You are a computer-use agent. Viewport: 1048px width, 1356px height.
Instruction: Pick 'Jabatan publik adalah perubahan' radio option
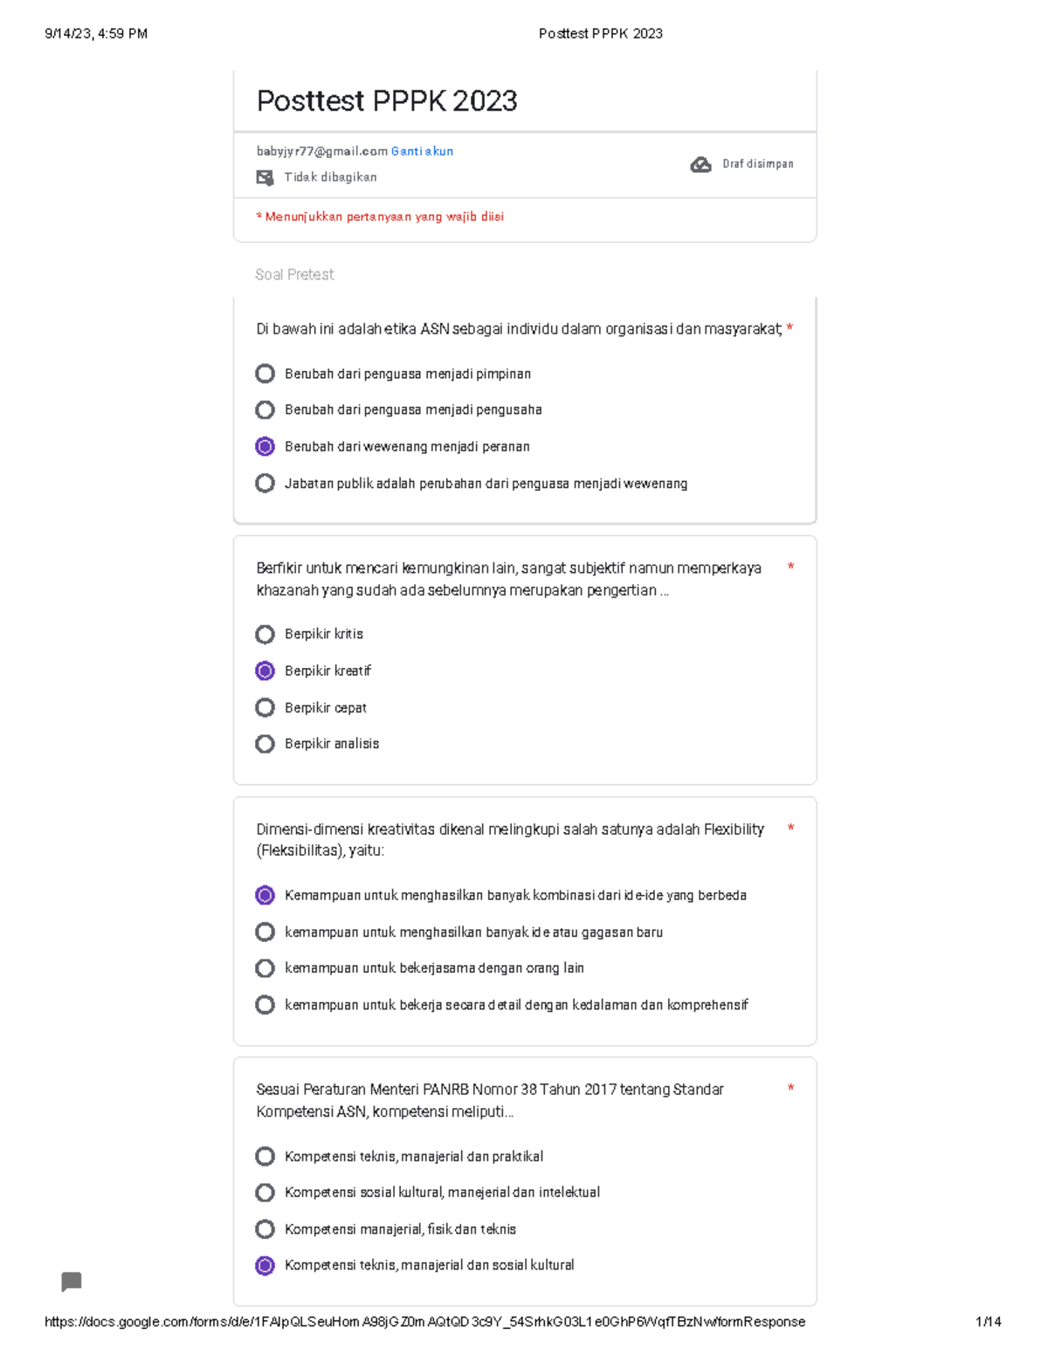point(265,483)
